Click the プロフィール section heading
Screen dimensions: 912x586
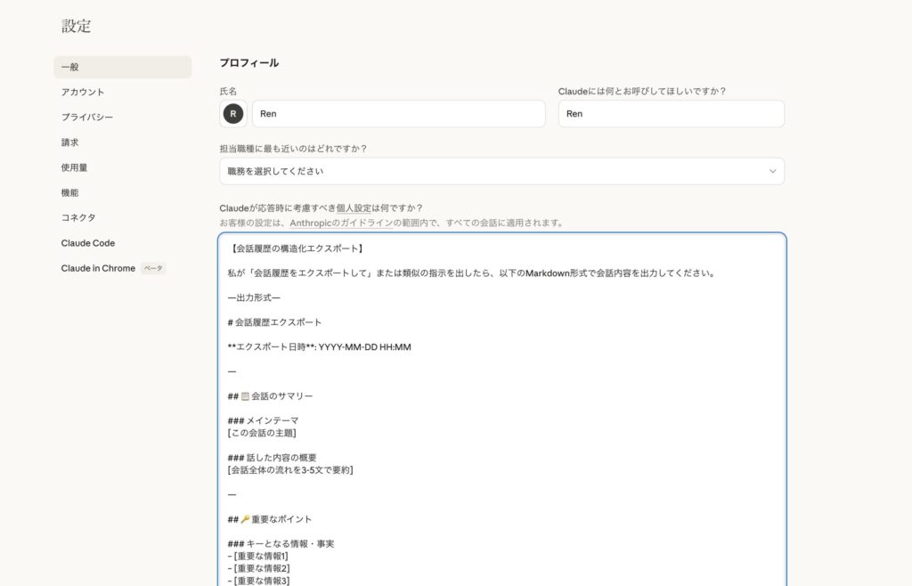tap(249, 62)
